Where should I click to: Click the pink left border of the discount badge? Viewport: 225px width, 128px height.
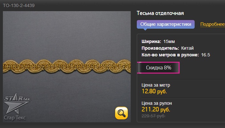[137, 68]
